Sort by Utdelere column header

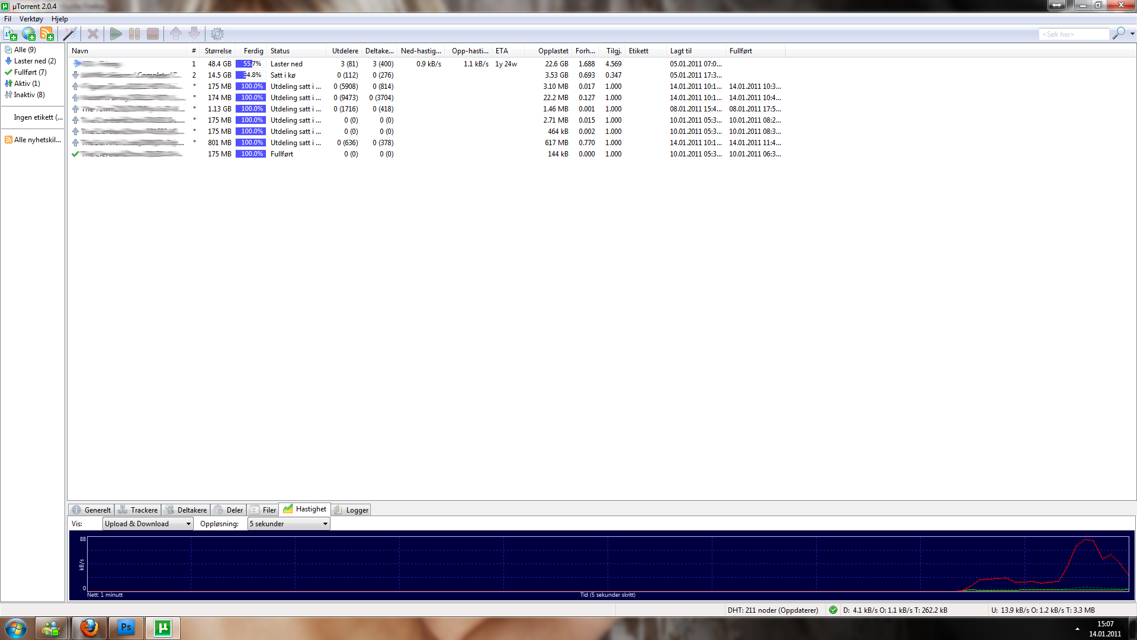(x=343, y=51)
